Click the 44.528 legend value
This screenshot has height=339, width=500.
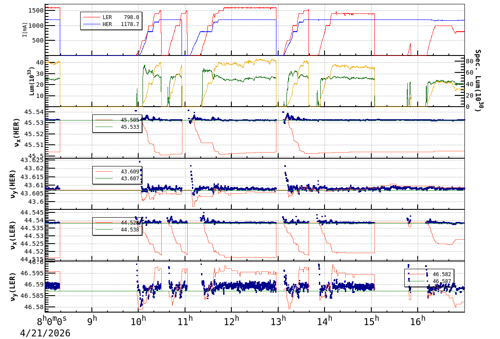pyautogui.click(x=130, y=222)
